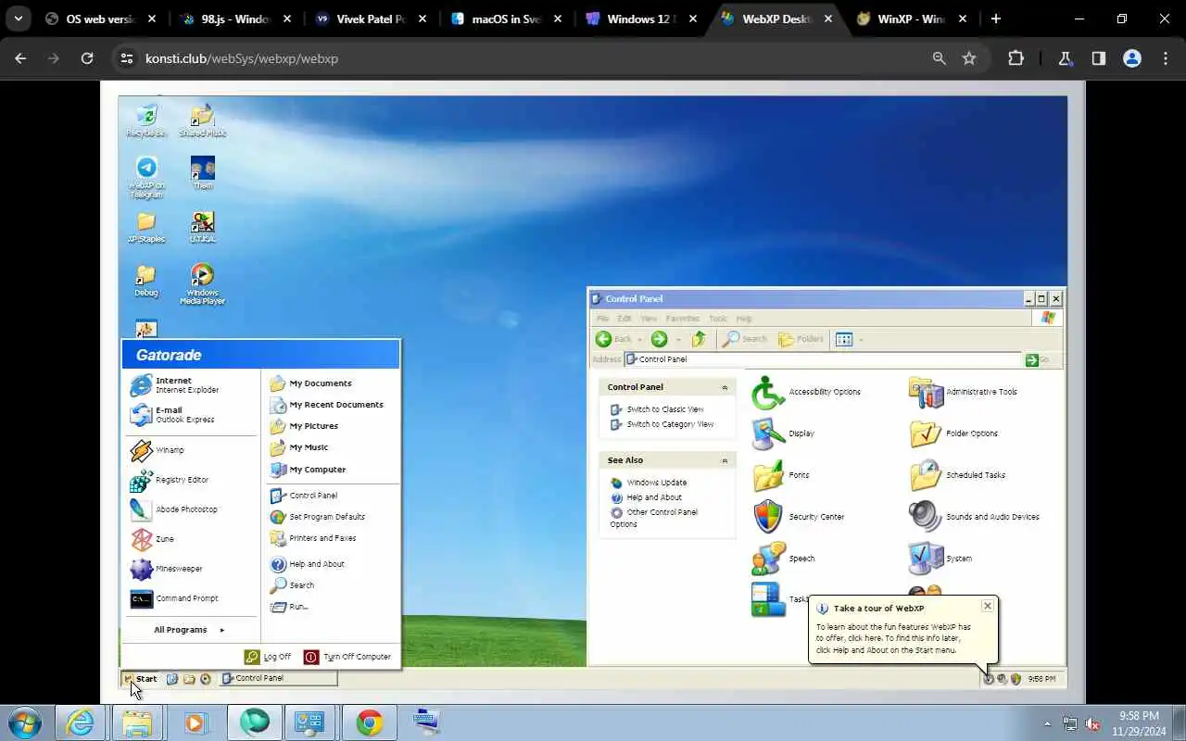Open Scheduled Tasks in Control Panel

coord(957,475)
